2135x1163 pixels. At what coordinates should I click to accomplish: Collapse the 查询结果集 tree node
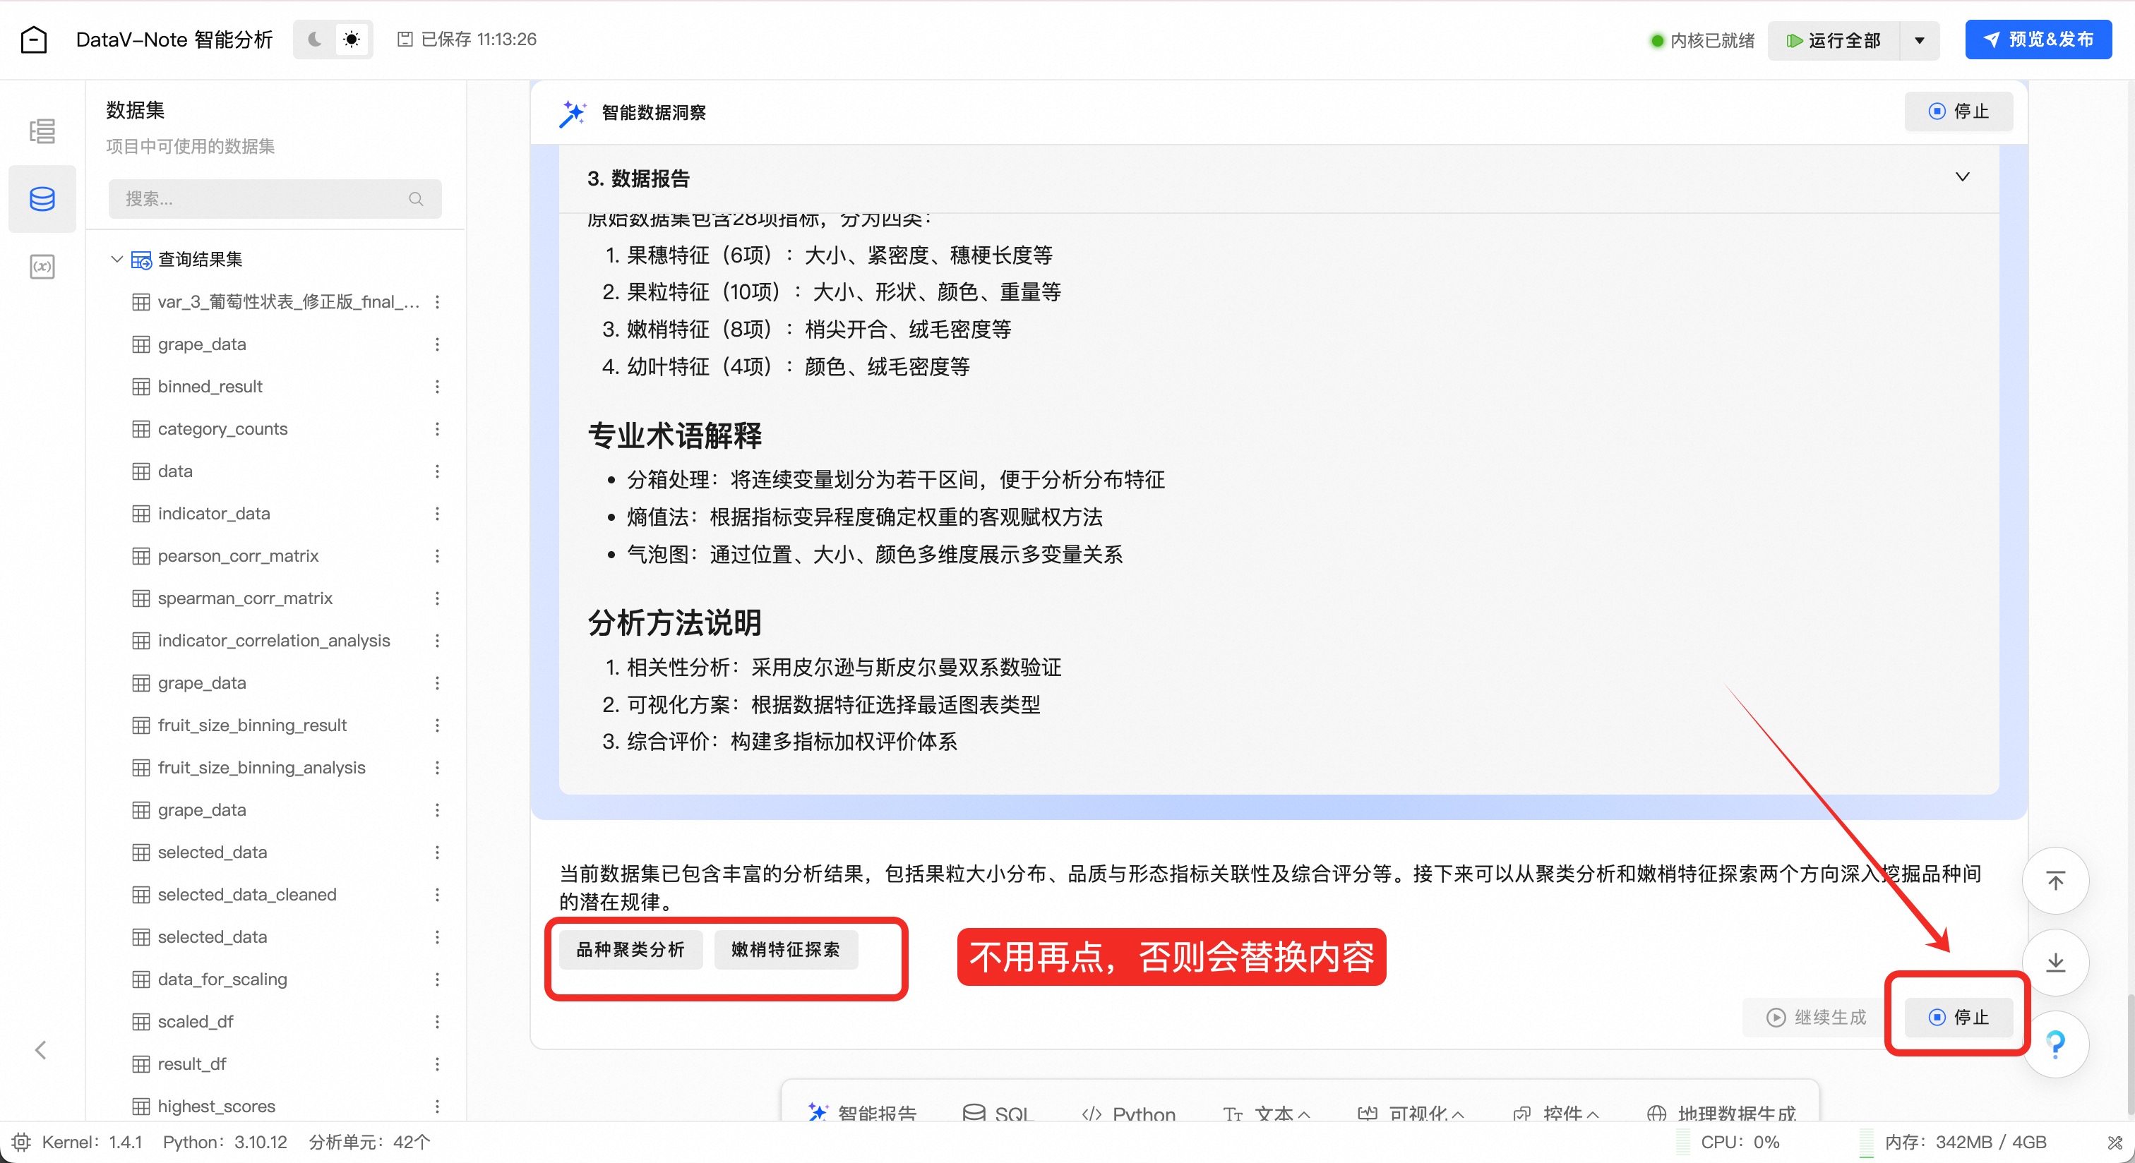(117, 259)
